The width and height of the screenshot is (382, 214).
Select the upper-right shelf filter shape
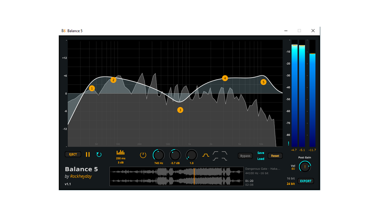coord(224,153)
